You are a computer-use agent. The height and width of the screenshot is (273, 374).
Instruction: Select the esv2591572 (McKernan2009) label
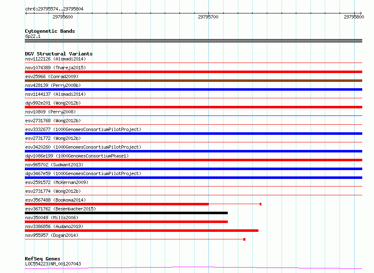(57, 182)
